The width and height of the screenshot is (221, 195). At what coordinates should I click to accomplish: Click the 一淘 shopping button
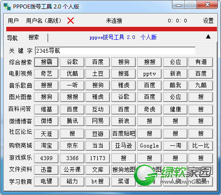pos(175,146)
